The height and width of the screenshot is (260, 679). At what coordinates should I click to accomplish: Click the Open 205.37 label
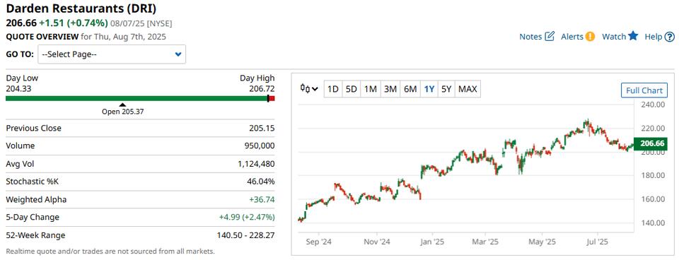pyautogui.click(x=122, y=112)
